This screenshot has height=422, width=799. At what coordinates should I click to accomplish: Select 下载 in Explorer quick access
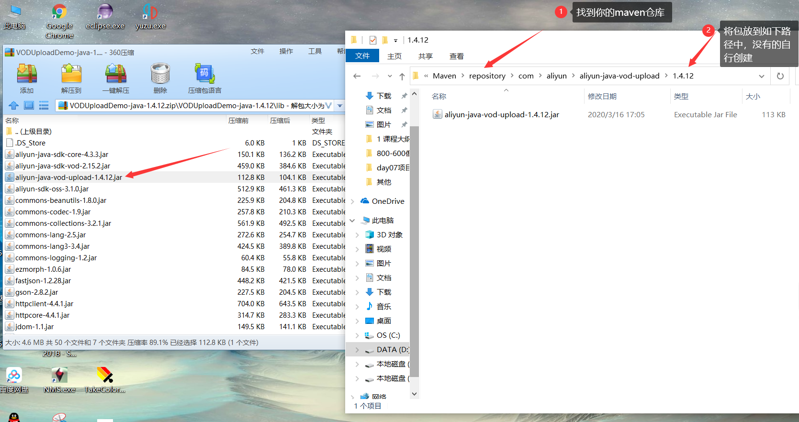click(384, 96)
